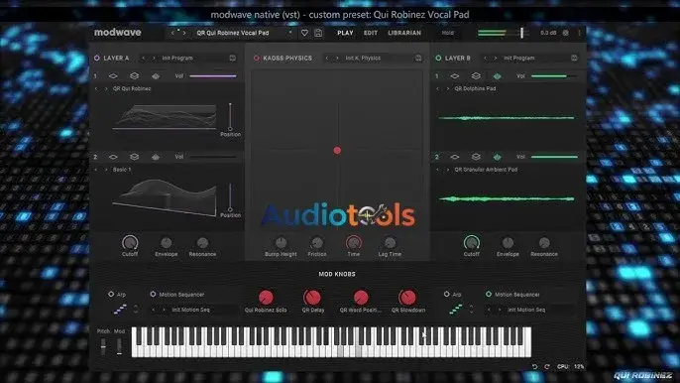
Task: Click the Layer B arpeggiator pattern icon
Action: click(x=456, y=310)
